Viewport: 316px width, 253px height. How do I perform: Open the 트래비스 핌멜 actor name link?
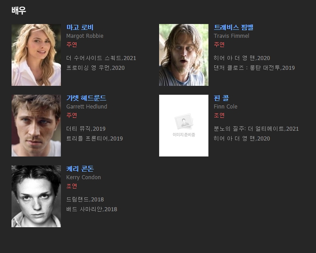[233, 27]
